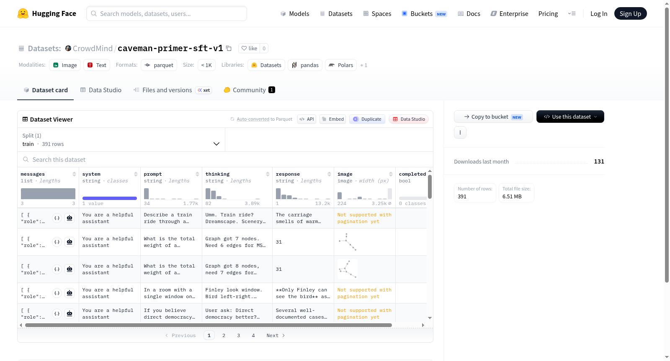Click the table vertical scrollbar thumb

pos(430,187)
